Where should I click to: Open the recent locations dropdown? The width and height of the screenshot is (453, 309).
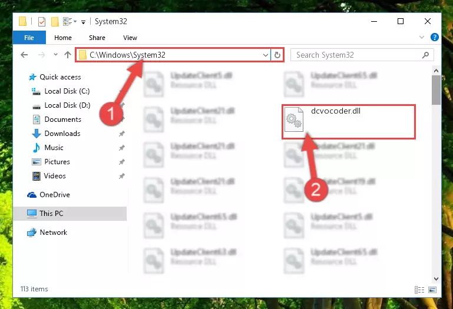55,55
